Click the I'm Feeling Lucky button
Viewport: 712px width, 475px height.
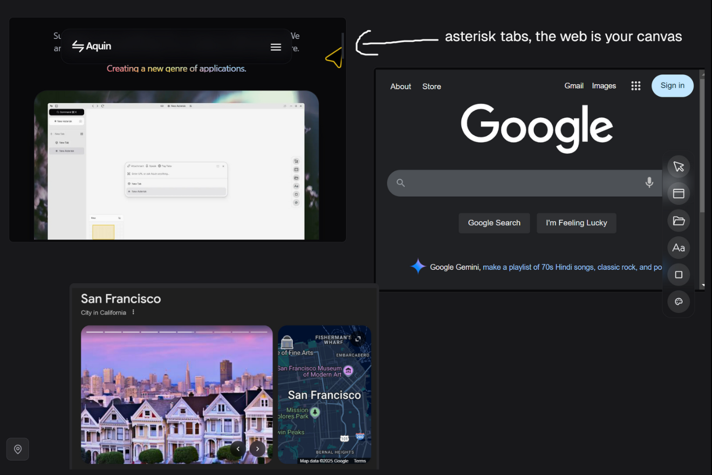[576, 223]
